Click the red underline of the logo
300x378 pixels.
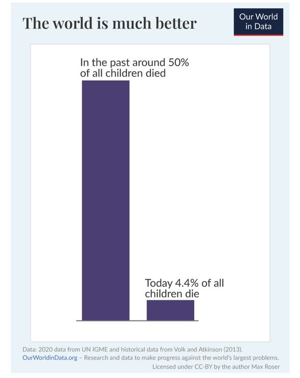coord(258,35)
